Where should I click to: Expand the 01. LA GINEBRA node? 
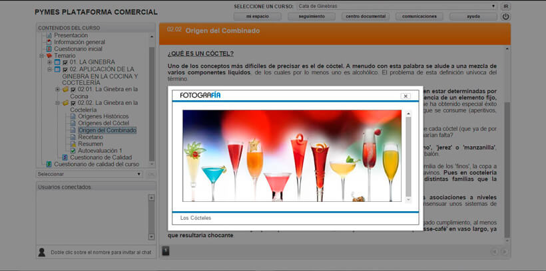(49, 62)
